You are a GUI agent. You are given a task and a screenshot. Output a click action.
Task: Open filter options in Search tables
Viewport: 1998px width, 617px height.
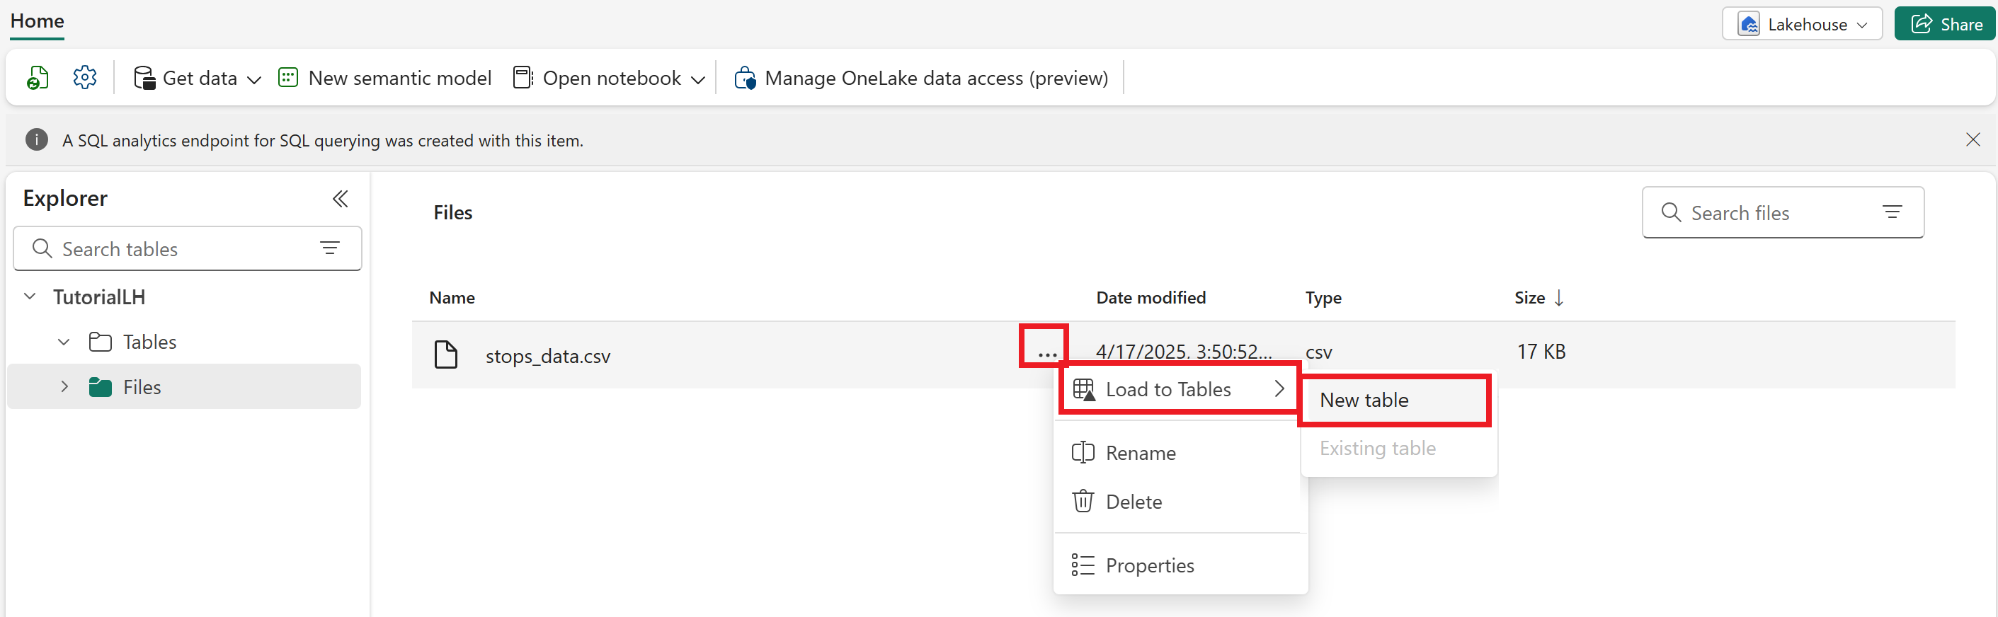pos(330,248)
